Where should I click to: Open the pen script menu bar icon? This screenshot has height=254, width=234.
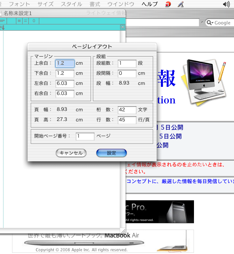tap(180, 4)
